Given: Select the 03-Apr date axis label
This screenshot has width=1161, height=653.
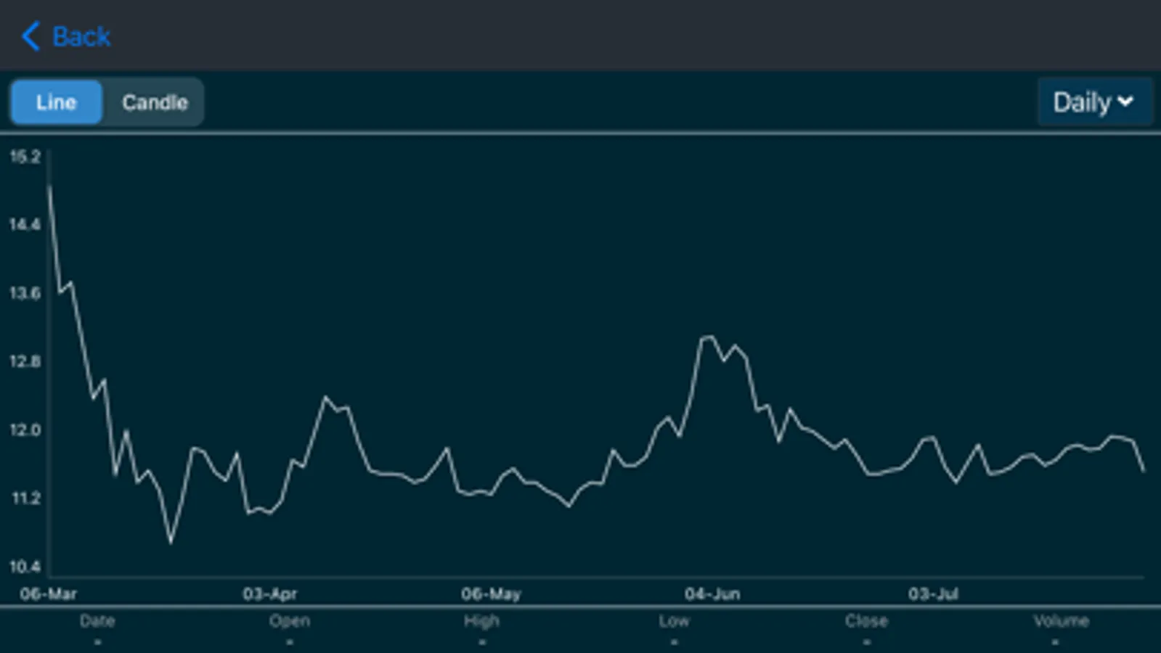Looking at the screenshot, I should click(269, 594).
